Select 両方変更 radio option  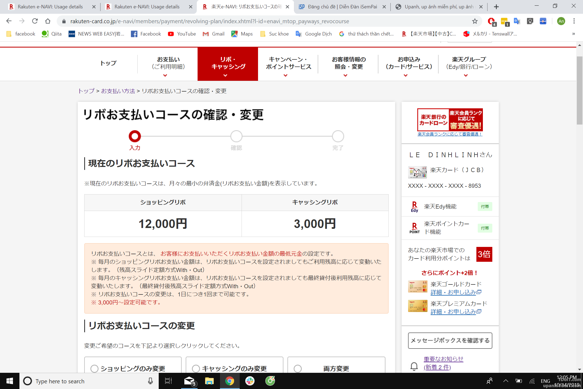(x=297, y=368)
